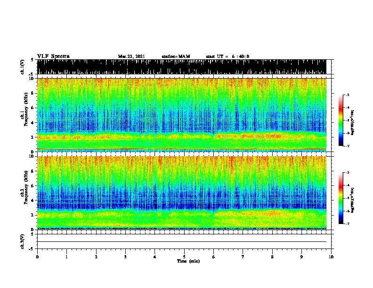Click the "10" label on the time axis
This screenshot has width=373, height=288.
pyautogui.click(x=331, y=256)
